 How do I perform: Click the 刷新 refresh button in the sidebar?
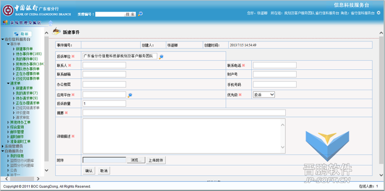pos(22,34)
